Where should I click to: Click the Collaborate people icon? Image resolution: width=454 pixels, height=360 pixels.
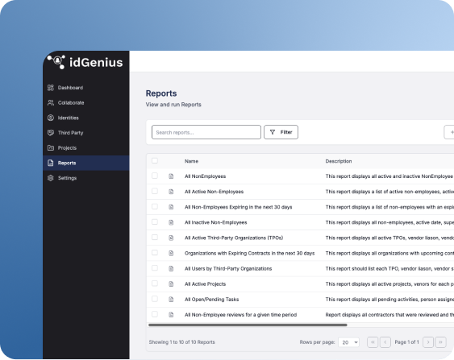pos(51,102)
